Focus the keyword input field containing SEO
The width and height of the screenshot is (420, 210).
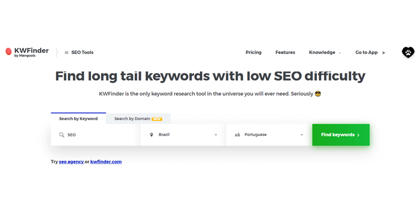[95, 135]
